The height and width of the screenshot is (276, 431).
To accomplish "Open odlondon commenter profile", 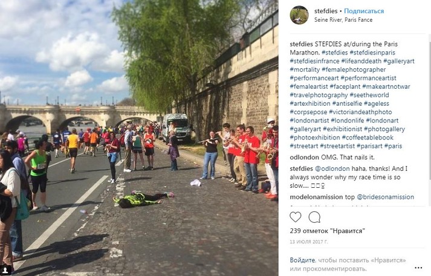I will click(305, 158).
